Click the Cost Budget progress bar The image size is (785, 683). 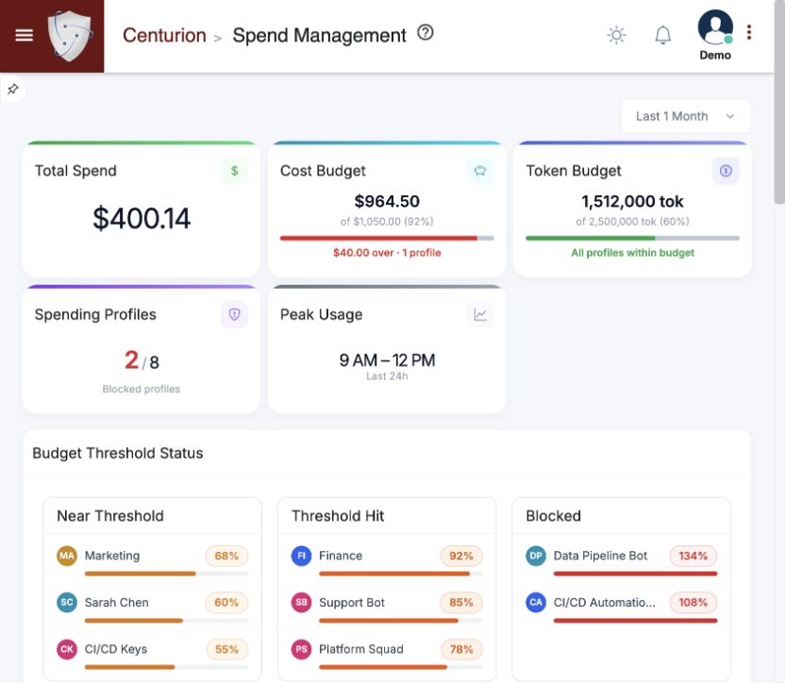coord(387,239)
